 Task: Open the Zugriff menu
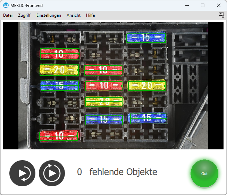coord(24,15)
